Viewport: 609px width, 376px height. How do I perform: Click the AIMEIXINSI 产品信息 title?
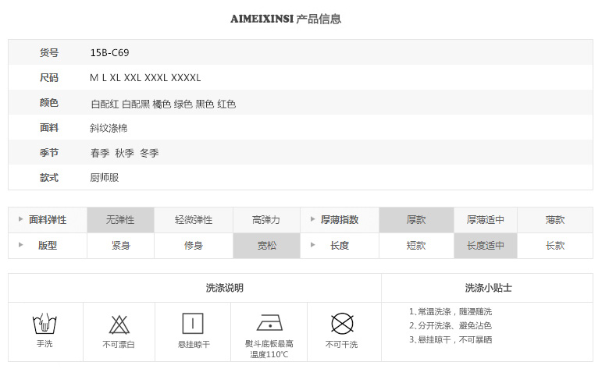[286, 19]
